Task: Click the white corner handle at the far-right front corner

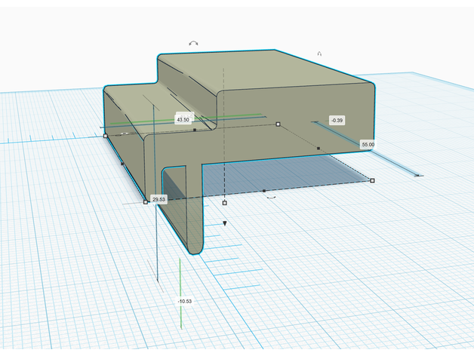Action: [372, 180]
